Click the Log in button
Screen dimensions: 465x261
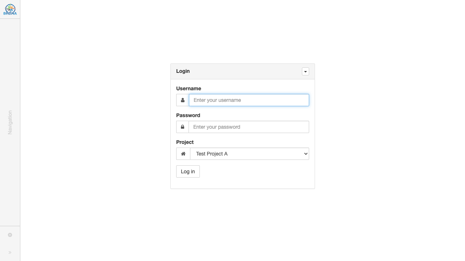click(x=188, y=171)
